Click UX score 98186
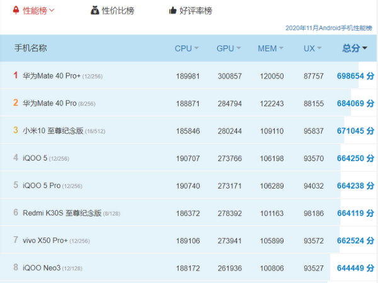378x283 pixels. 313,213
